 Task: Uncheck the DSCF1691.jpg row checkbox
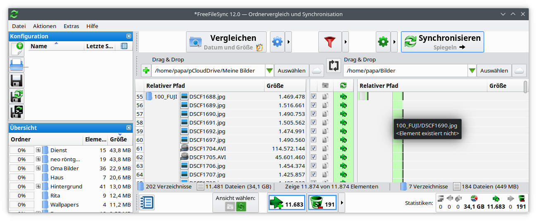pos(313,122)
